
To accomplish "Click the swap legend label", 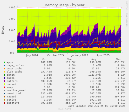I will point(10,87).
